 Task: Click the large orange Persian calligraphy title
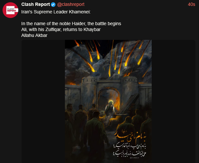(x=130, y=136)
